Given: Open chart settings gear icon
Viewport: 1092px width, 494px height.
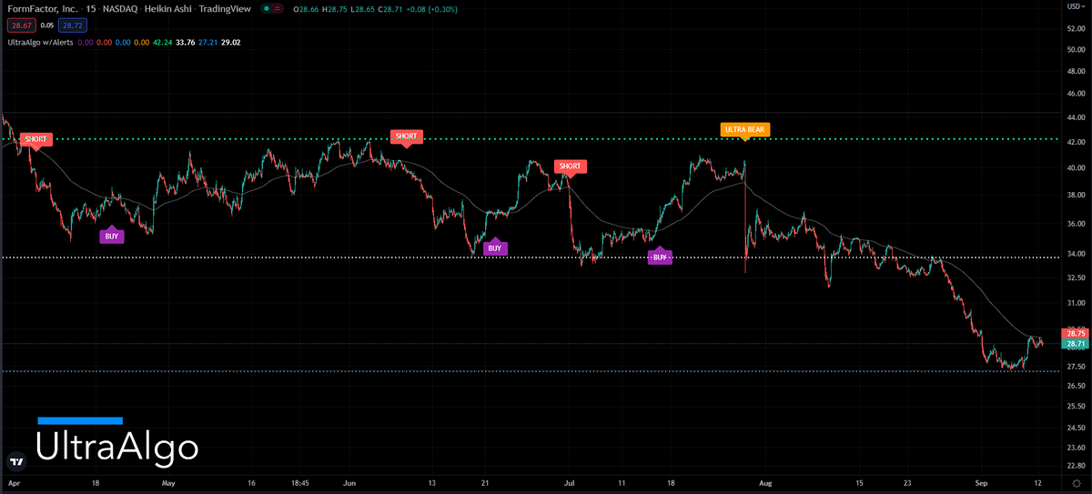Looking at the screenshot, I should click(x=1075, y=484).
